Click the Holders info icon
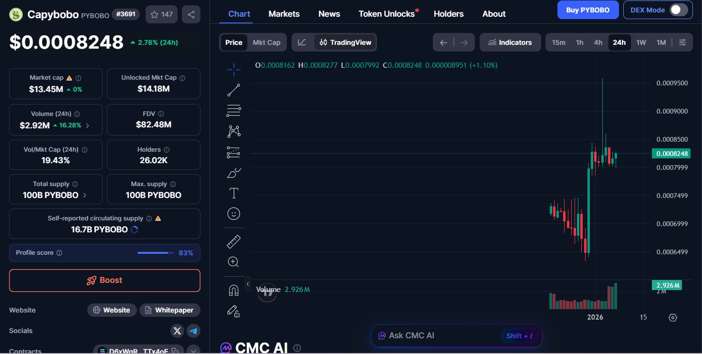Viewport: 702px width, 354px height. [x=167, y=150]
